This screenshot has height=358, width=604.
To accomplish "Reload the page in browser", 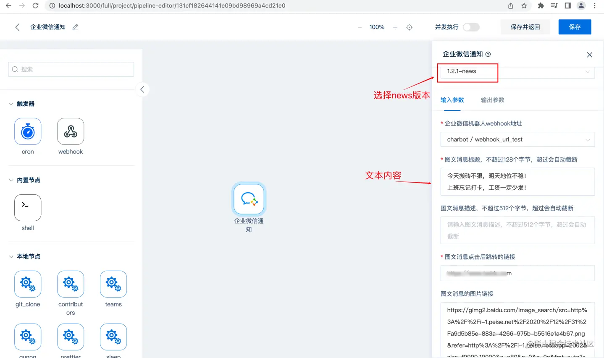I will (x=36, y=5).
